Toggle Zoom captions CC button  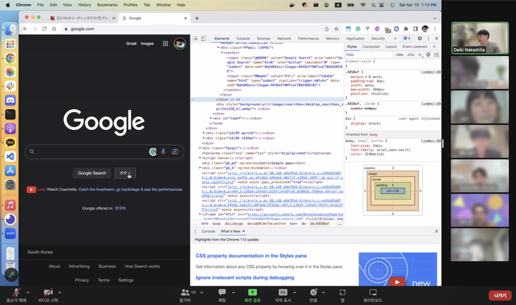click(283, 292)
